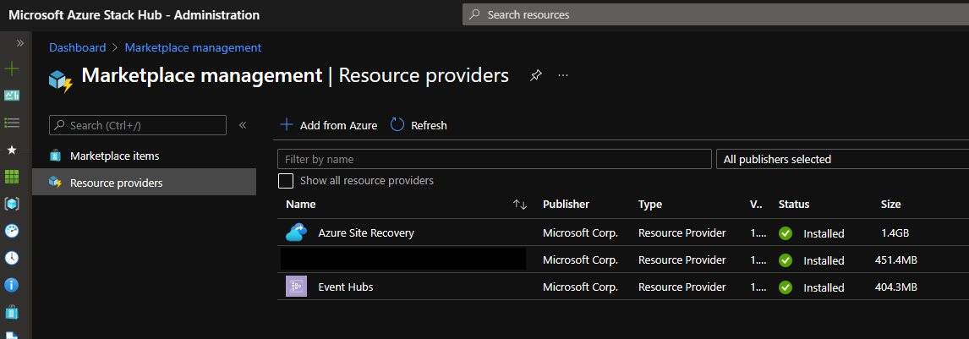Open All resources green grid icon
Viewport: 969px width, 339px height.
(12, 177)
